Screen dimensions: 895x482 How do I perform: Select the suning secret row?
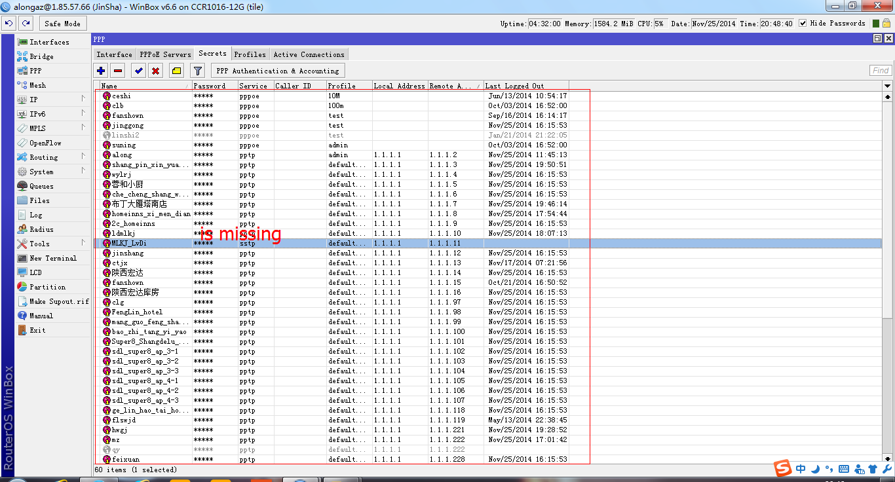(488, 145)
